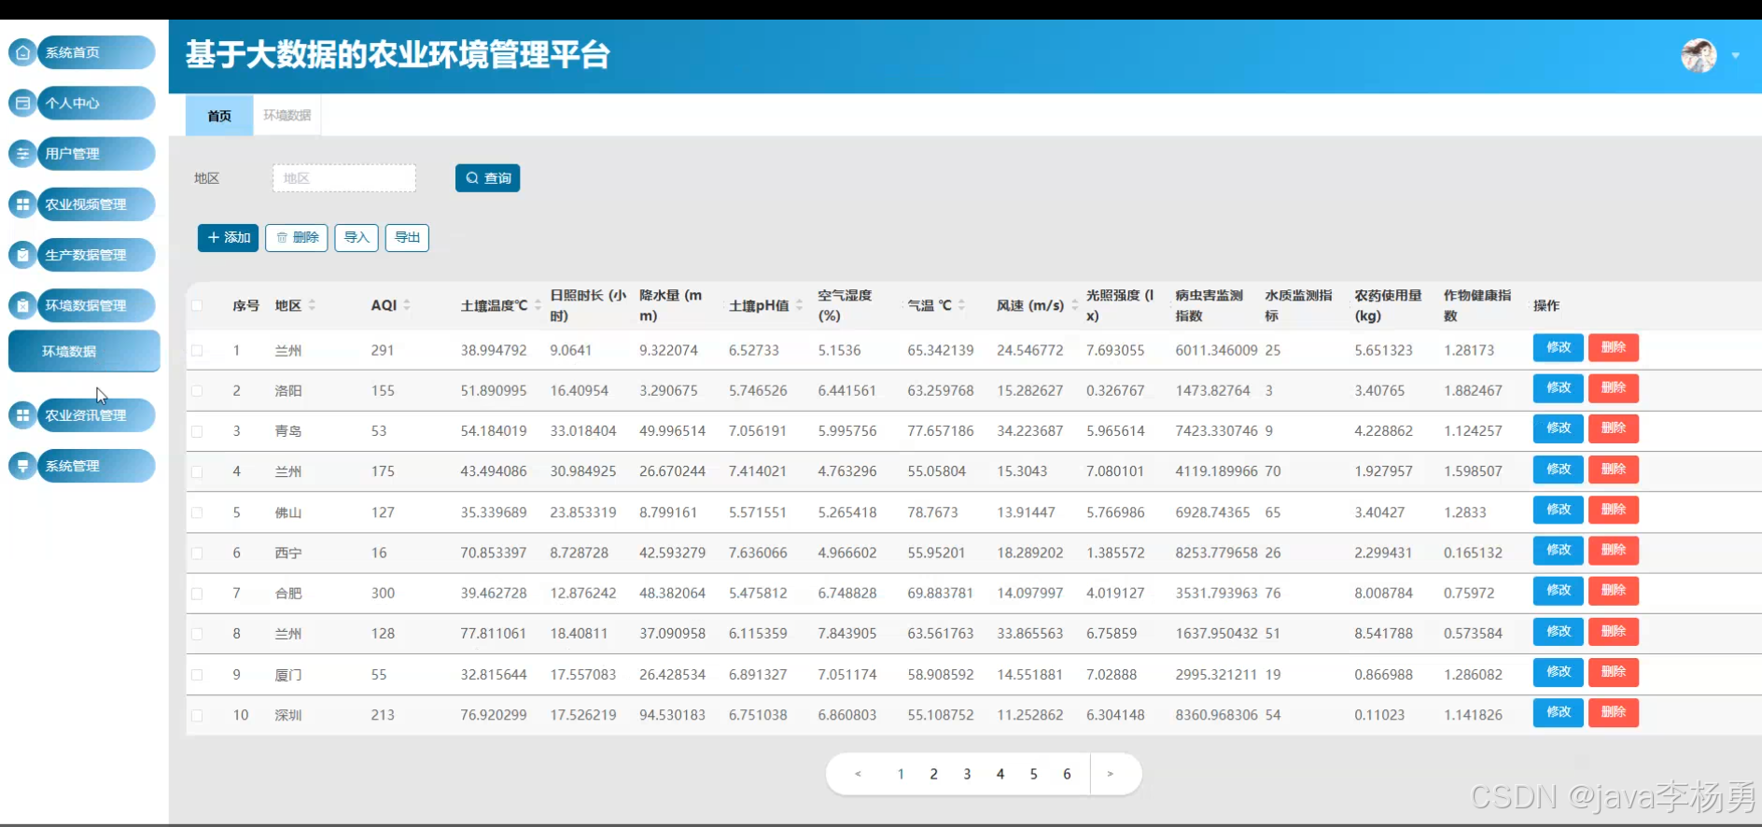The width and height of the screenshot is (1762, 827).
Task: Check the row 1 兰州 checkbox
Action: (197, 350)
